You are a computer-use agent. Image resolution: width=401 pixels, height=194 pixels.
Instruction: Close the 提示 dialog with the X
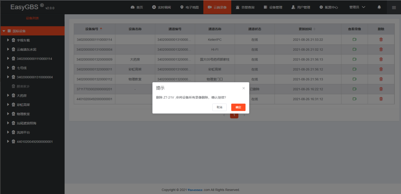243,88
